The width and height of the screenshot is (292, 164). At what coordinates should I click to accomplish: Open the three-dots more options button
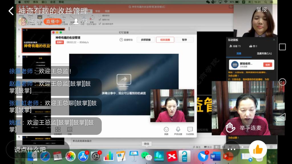(x=231, y=149)
